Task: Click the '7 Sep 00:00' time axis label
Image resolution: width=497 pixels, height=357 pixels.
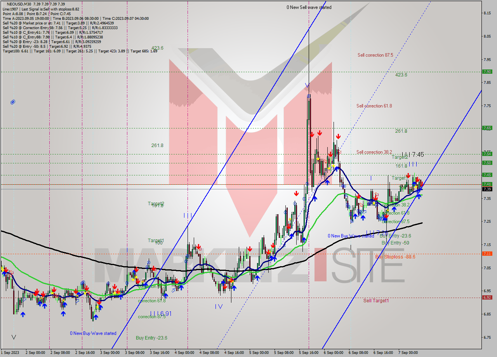Action: click(x=408, y=353)
